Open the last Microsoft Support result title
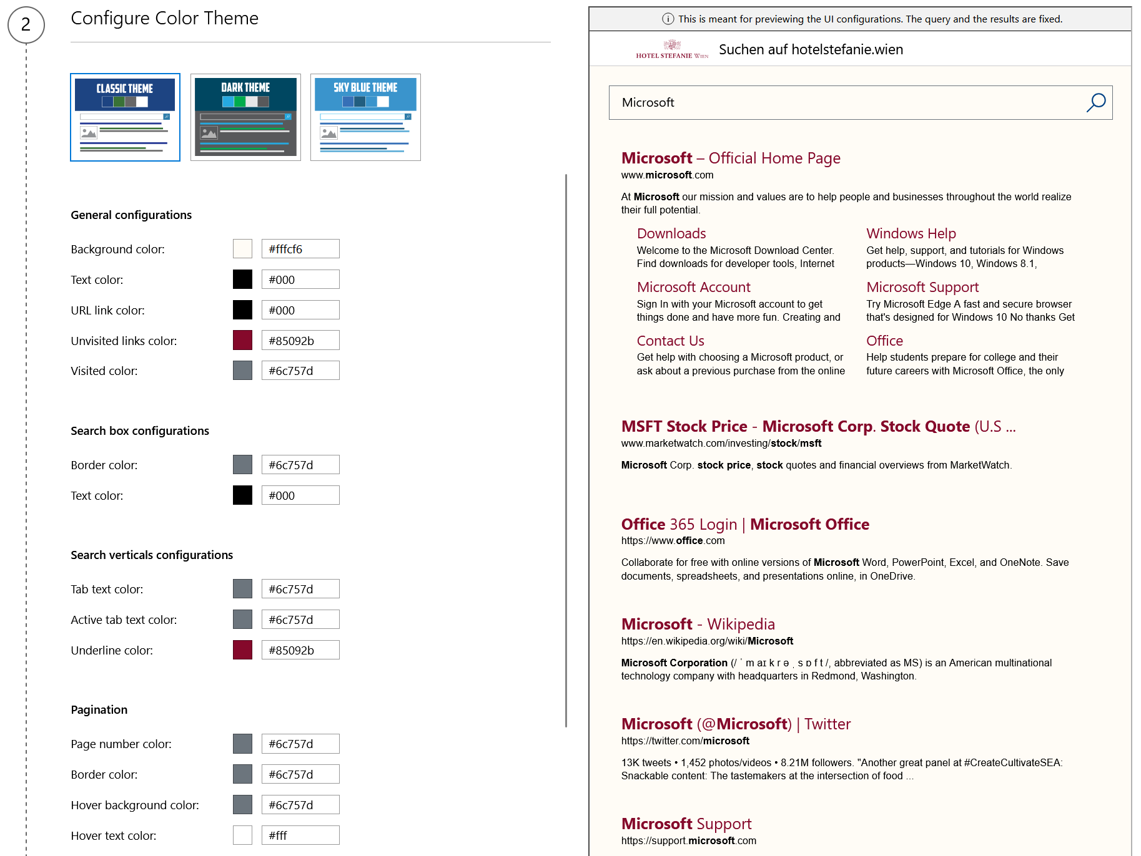Screen dimensions: 1141x856 [x=686, y=824]
